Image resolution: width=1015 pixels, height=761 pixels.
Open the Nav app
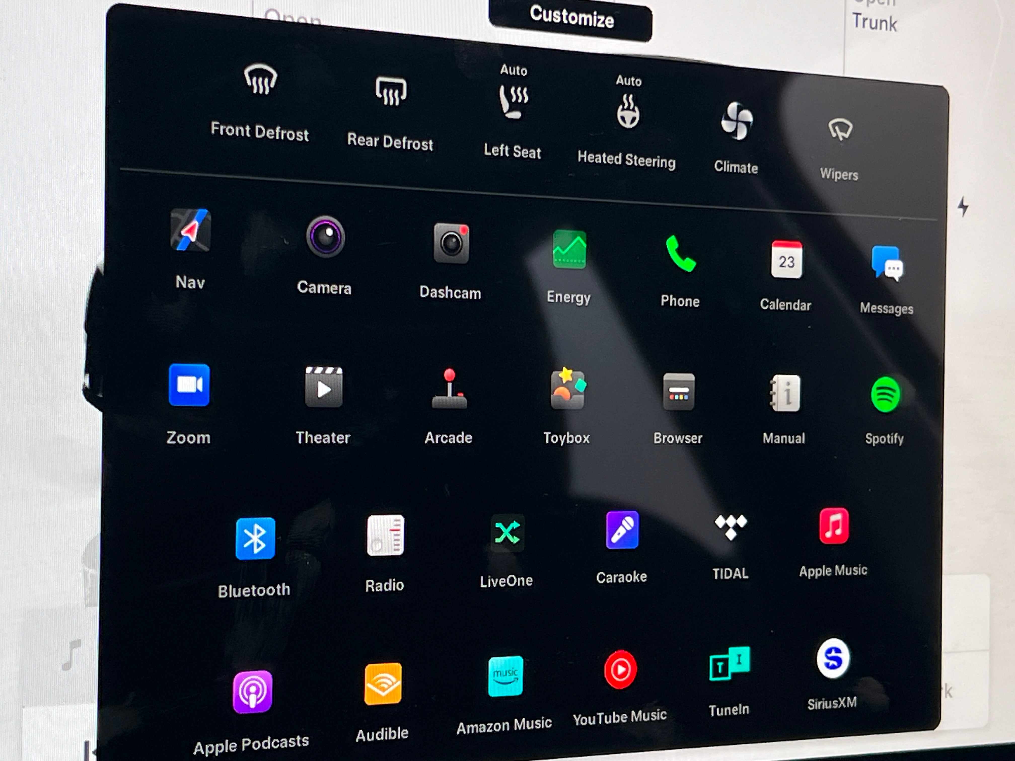[190, 230]
